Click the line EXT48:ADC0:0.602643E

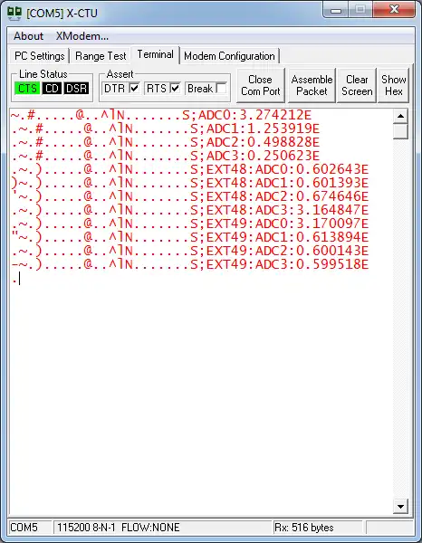click(x=189, y=169)
